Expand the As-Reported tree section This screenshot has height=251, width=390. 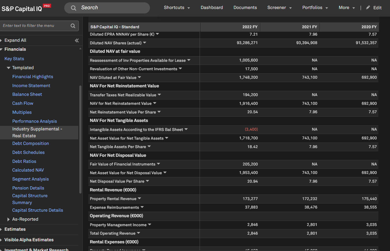coord(8,219)
